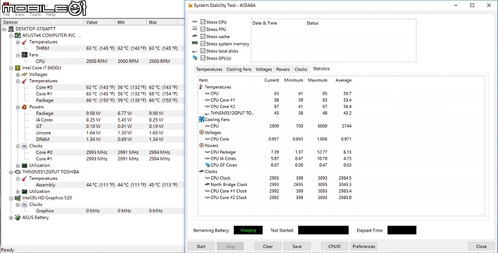Click the Stress FPU icon
The width and height of the screenshot is (498, 253).
click(194, 29)
